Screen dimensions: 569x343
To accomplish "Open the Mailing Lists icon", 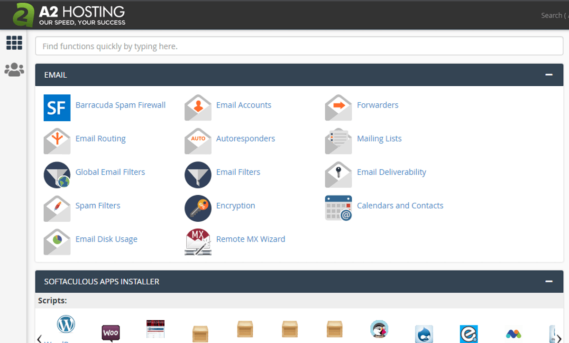I will (x=339, y=141).
